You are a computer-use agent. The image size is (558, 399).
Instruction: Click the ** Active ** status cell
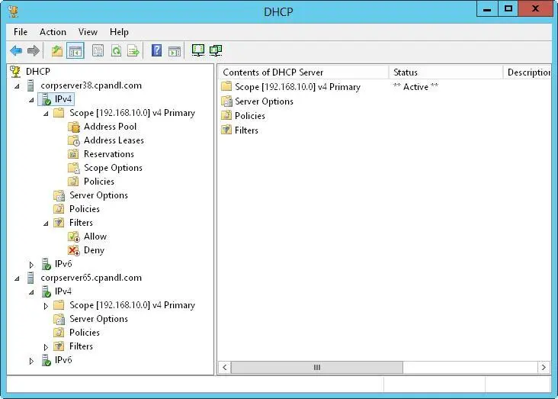[415, 87]
